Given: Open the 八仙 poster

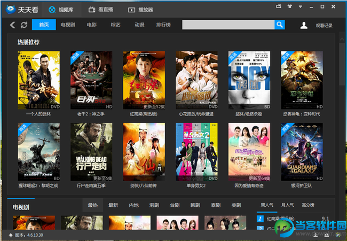Looking at the screenshot, I should click(144, 152).
